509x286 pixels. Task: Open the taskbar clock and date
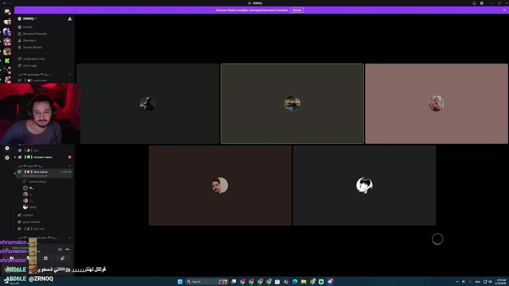[x=500, y=282]
